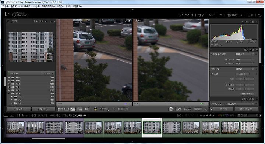Click the 모두 초기화 reset button
This screenshot has width=265, height=144.
click(x=247, y=94)
